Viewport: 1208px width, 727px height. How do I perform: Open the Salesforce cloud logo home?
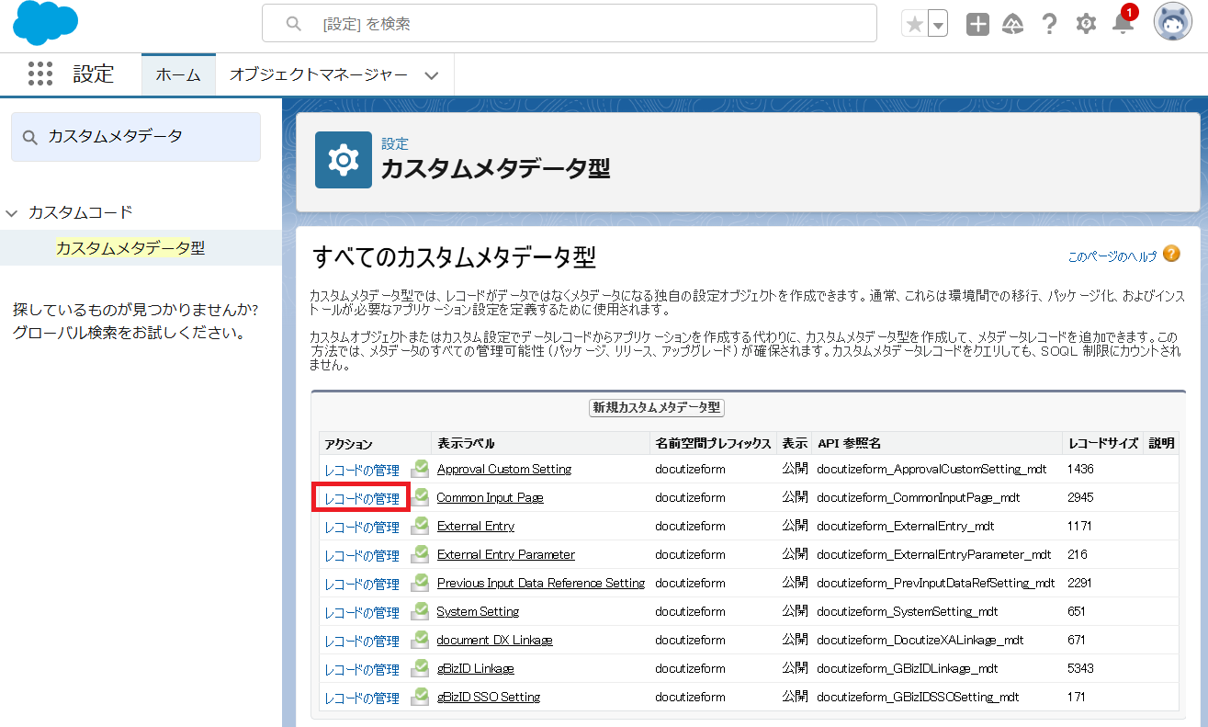tap(44, 24)
